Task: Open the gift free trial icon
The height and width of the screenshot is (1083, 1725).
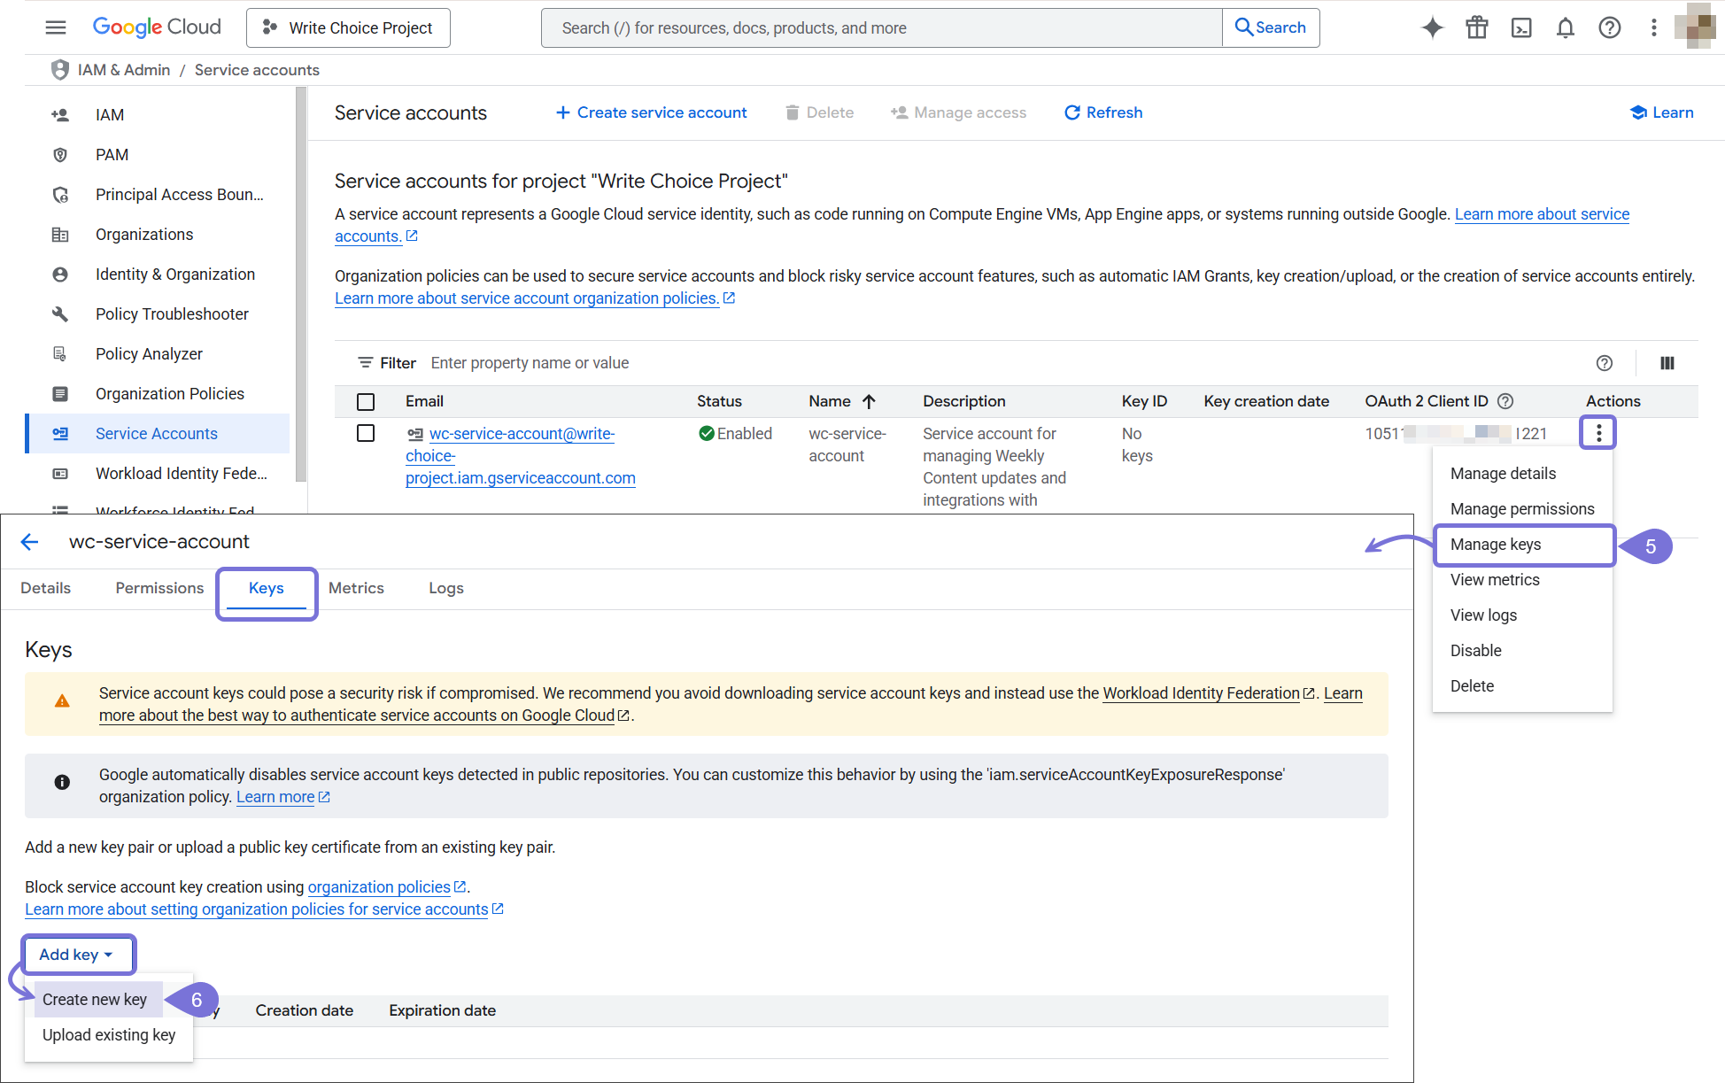Action: (1476, 27)
